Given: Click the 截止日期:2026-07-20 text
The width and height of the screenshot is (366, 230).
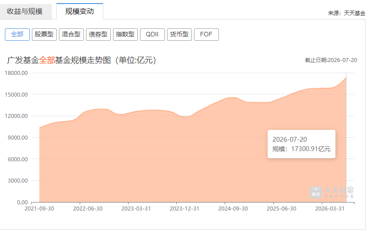Looking at the screenshot, I should click(x=331, y=60).
